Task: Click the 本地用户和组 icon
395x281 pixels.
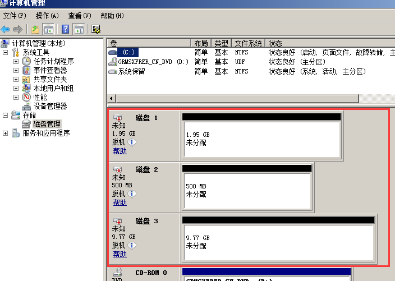Action: point(26,88)
